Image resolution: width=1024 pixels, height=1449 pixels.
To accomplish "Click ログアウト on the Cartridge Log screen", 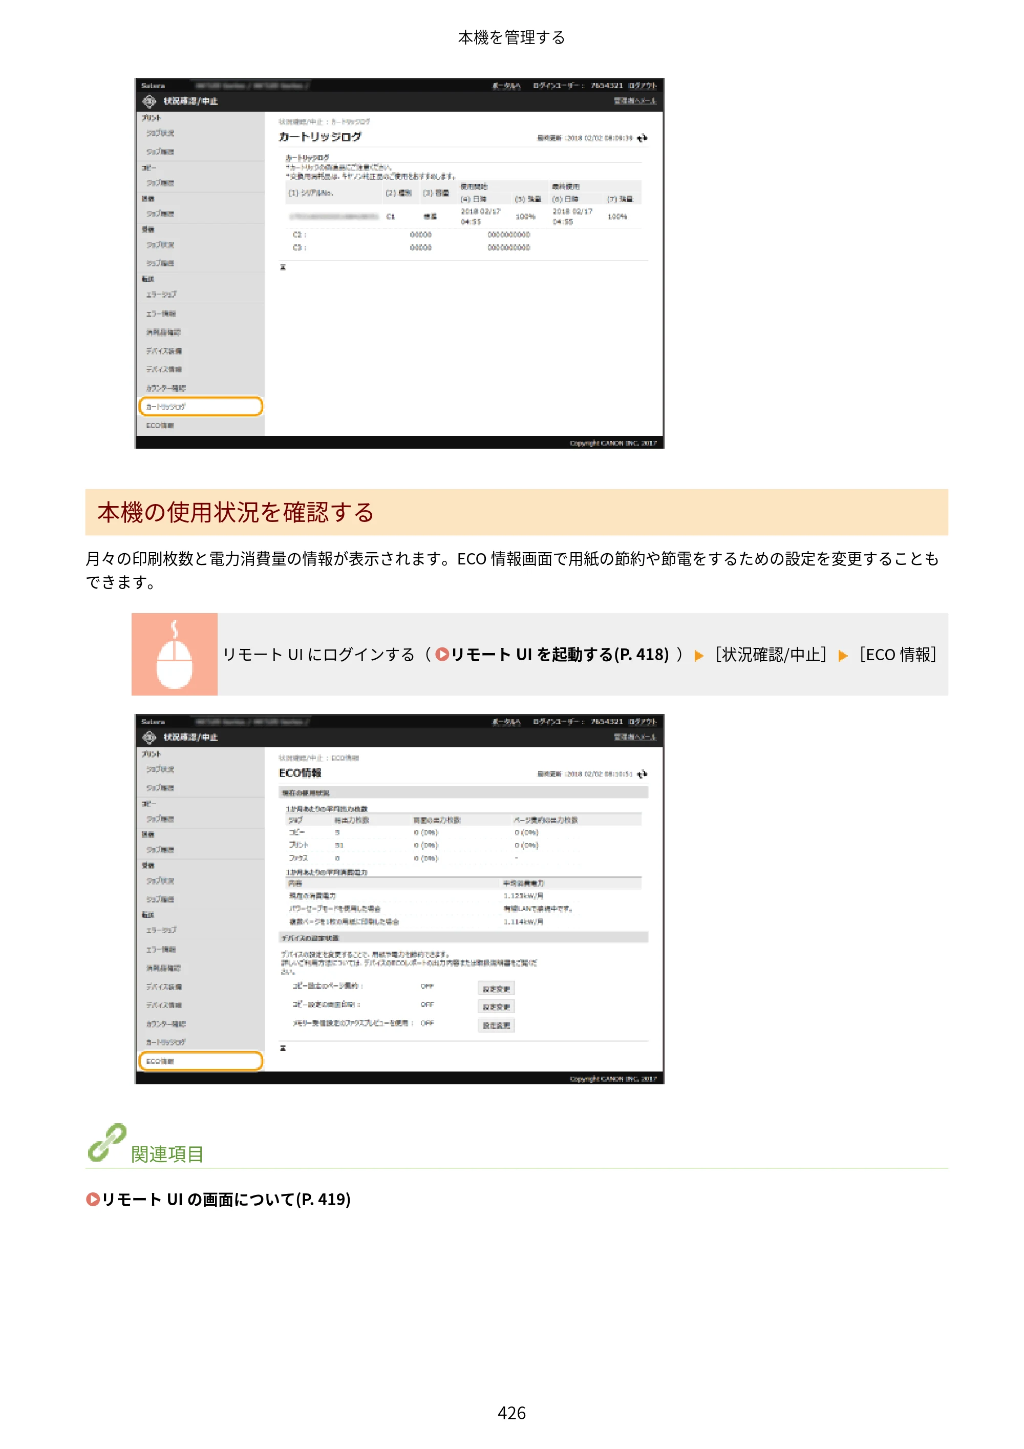I will [642, 86].
